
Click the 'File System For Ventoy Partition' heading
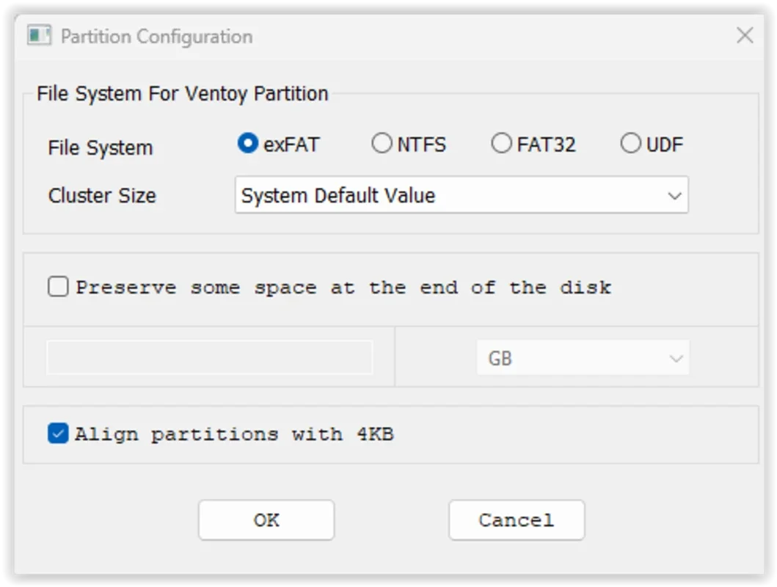click(183, 94)
